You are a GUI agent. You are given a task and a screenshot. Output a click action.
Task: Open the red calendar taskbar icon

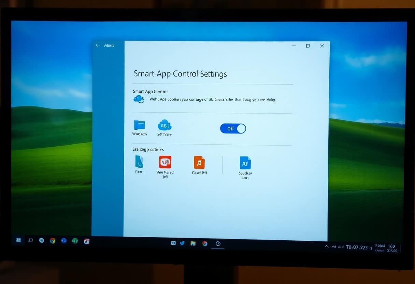86,241
